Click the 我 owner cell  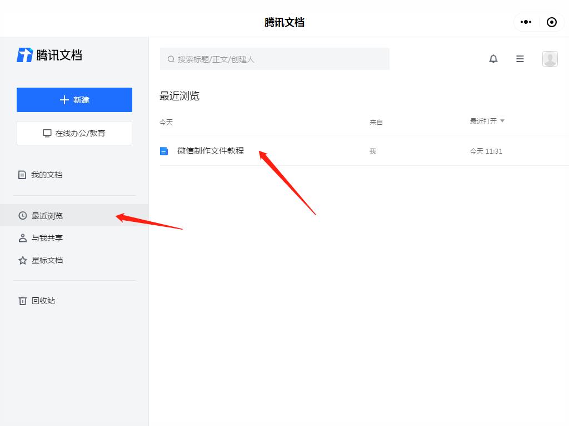pos(373,151)
